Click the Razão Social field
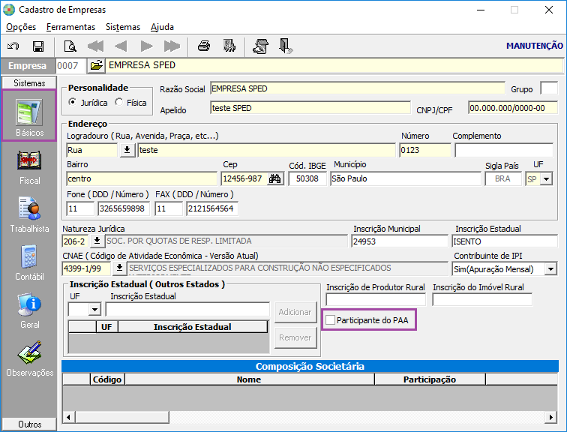The height and width of the screenshot is (432, 567). tap(357, 88)
